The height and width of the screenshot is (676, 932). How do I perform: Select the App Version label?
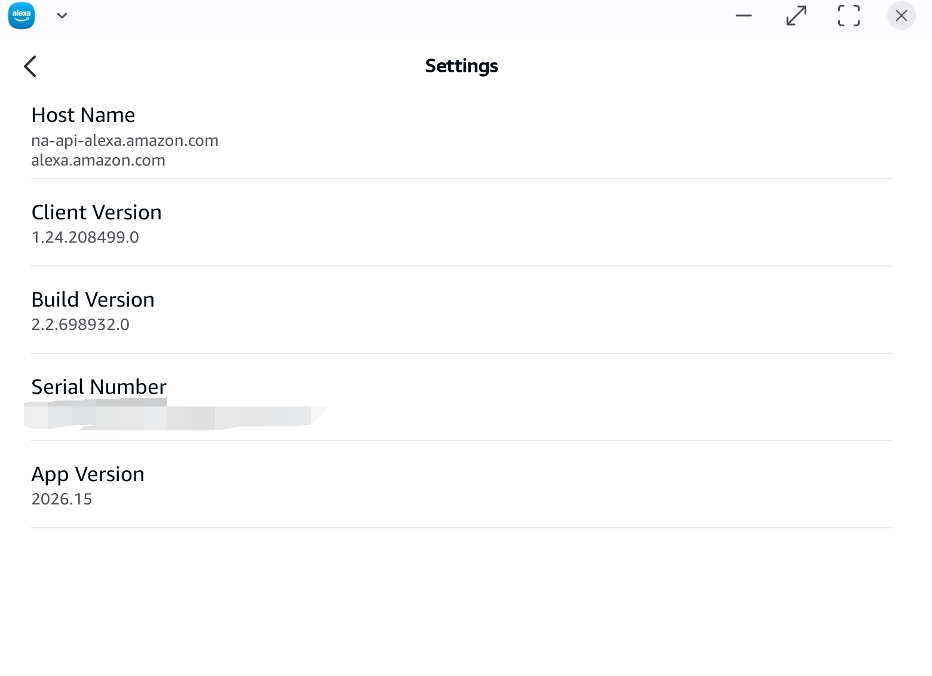tap(88, 474)
